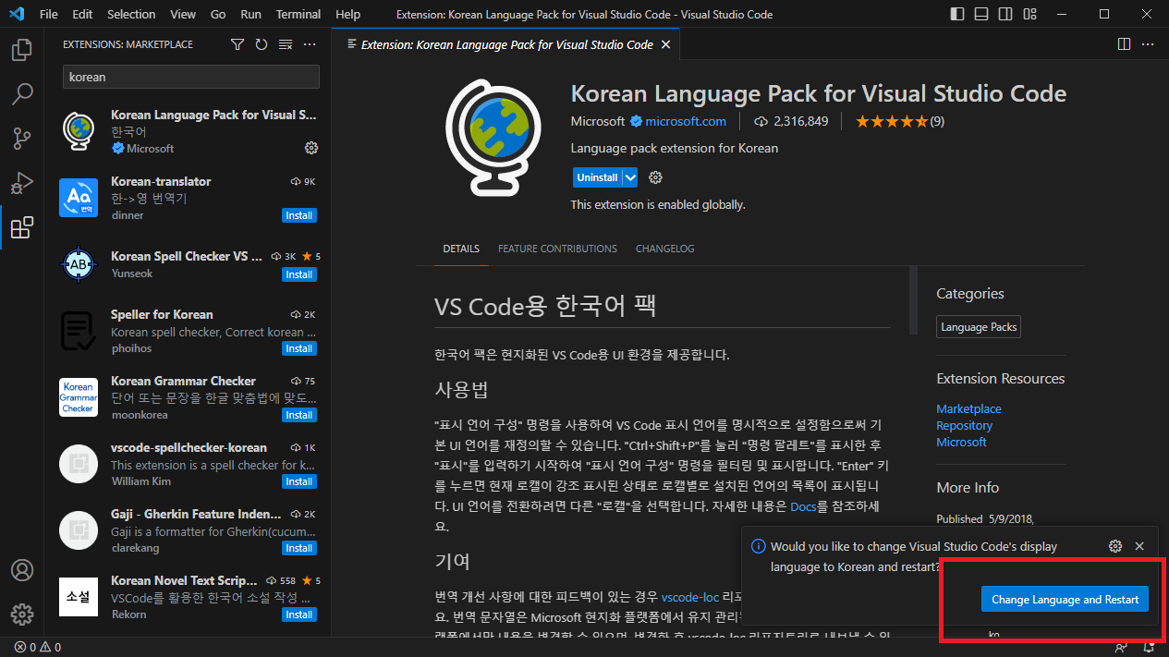
Task: Open the Marketplace resource link
Action: (968, 408)
